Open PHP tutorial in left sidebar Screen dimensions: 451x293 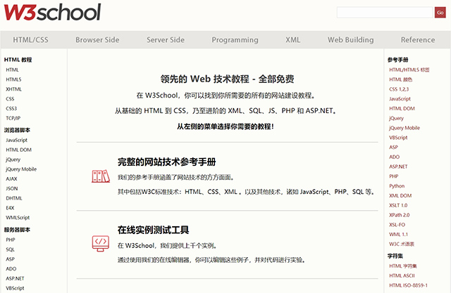point(11,240)
